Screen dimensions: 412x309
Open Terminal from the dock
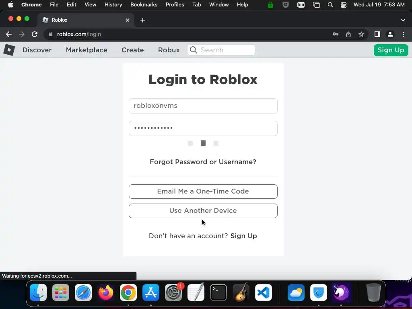[x=218, y=293]
